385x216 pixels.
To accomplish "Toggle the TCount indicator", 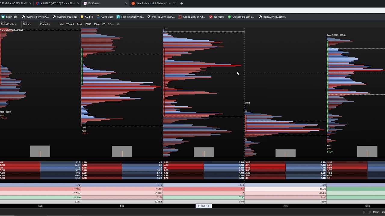I will (70, 24).
